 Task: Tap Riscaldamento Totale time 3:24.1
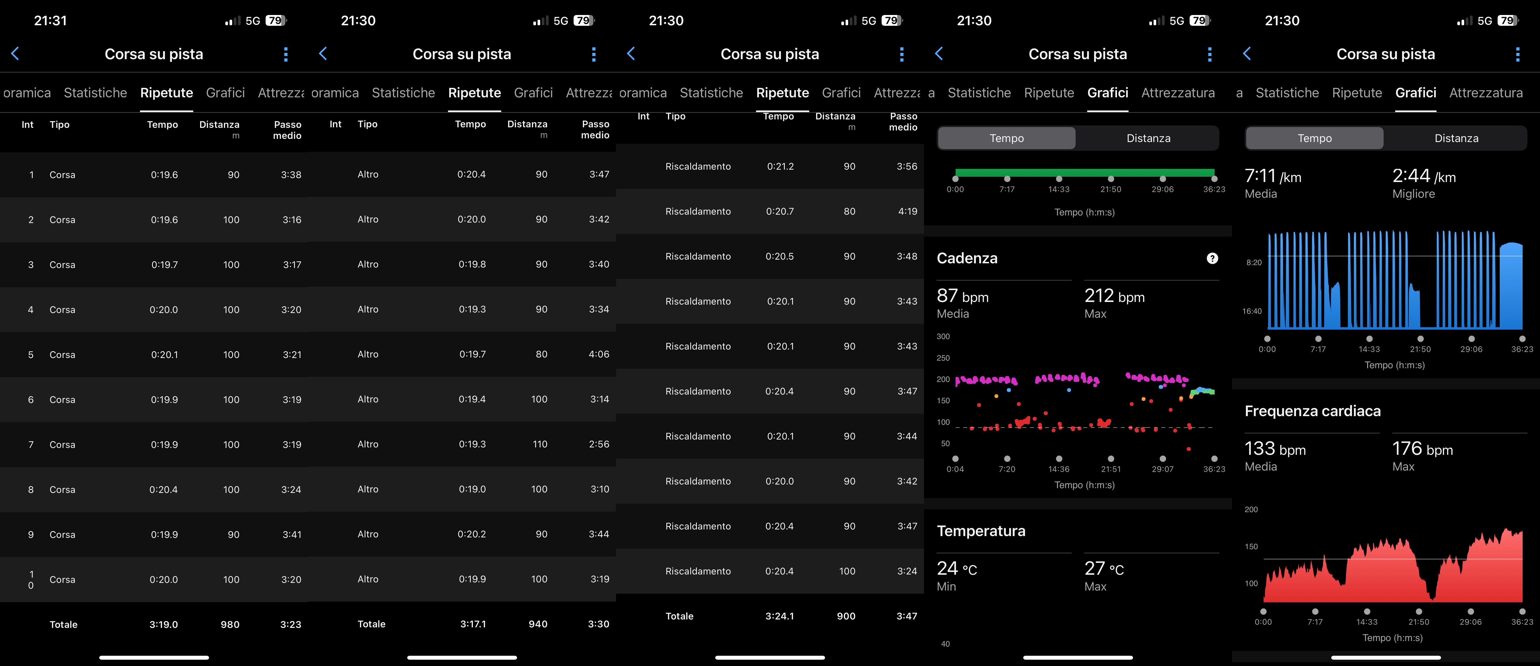tap(779, 617)
